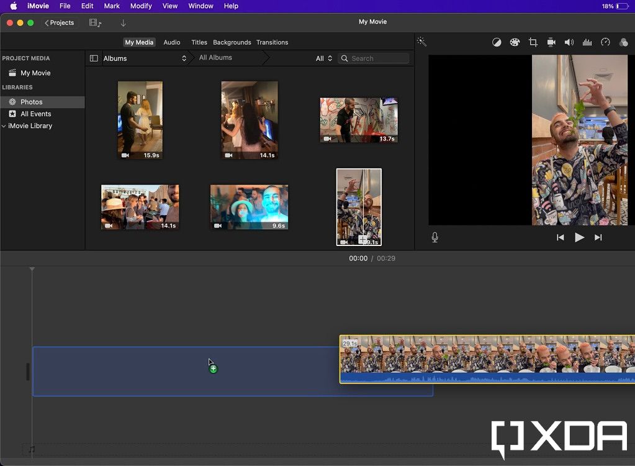Start voiceover recording with the microphone icon
The height and width of the screenshot is (466, 635).
click(435, 237)
